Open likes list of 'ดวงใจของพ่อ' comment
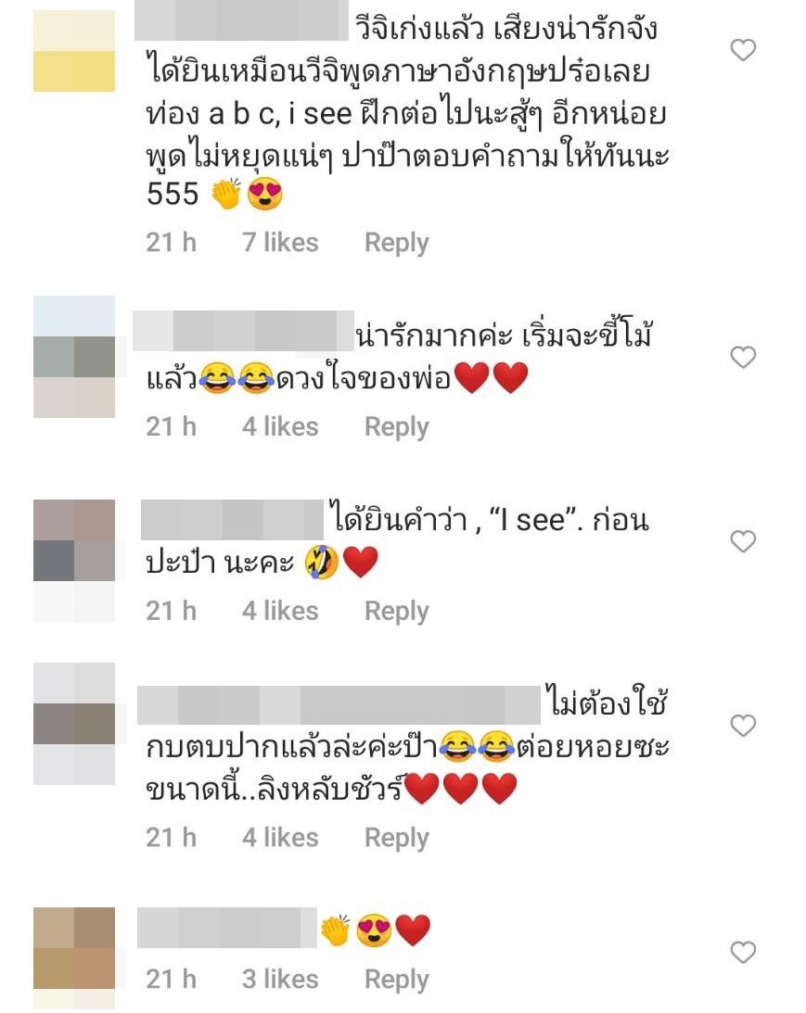 280,427
